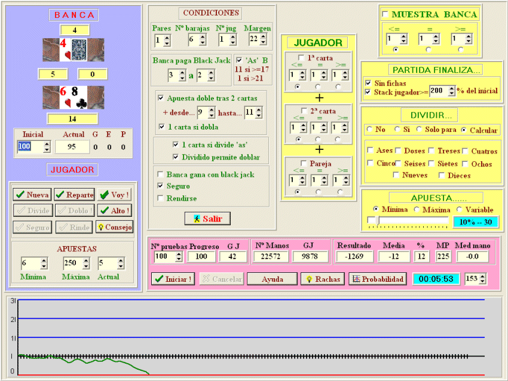The image size is (508, 381).
Task: Enable Banca gana con black jack
Action: click(x=160, y=174)
